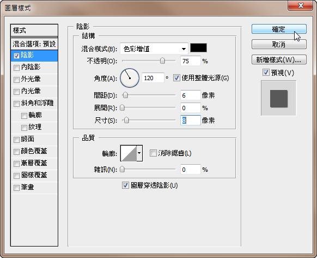Open the 圖樣覆蓋 style row
Viewport: 317px width, 258px height.
tap(34, 175)
